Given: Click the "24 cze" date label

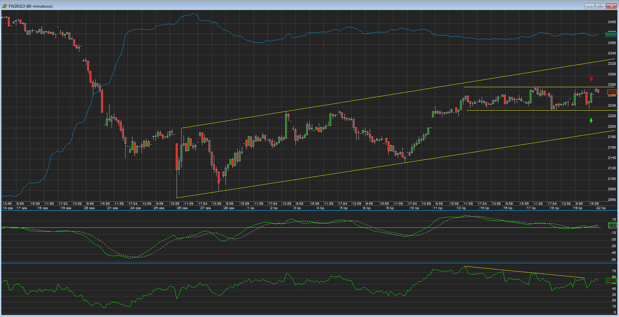Looking at the screenshot, I should pos(136,208).
